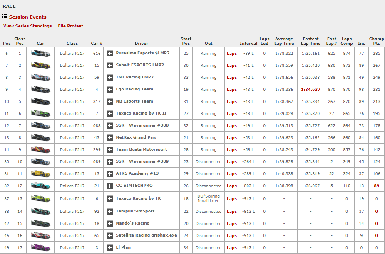385x254 pixels.
Task: Click car livery icon for Puresims Esports
Action: coord(40,53)
